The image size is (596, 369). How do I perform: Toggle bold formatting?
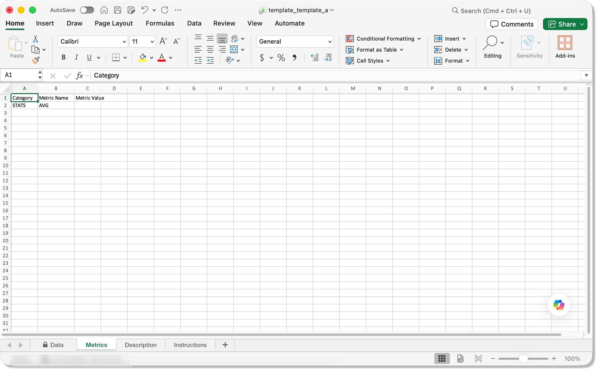tap(64, 57)
